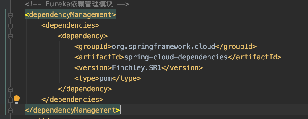Screen dimensions: 308x119
Task: Click the closing </groupId> tag
Action: click(x=236, y=47)
